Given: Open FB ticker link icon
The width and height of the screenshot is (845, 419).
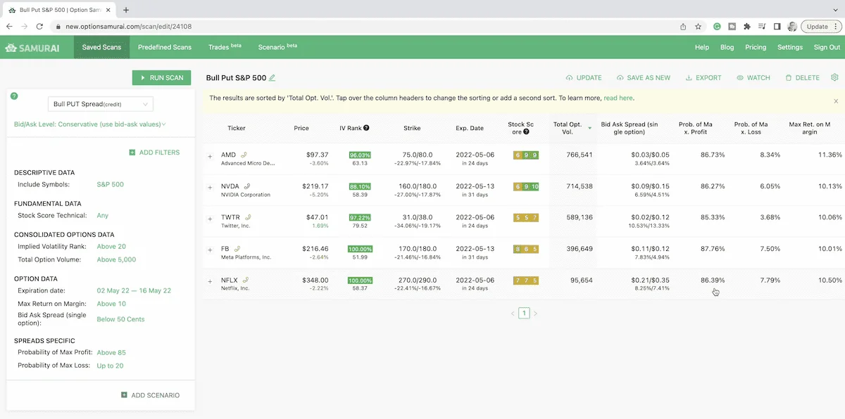Looking at the screenshot, I should click(237, 248).
